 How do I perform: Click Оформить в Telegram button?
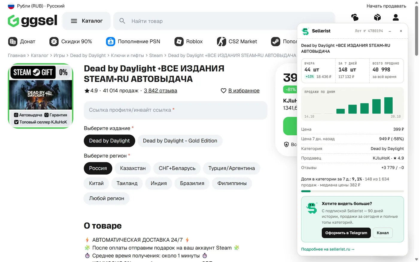(x=346, y=233)
